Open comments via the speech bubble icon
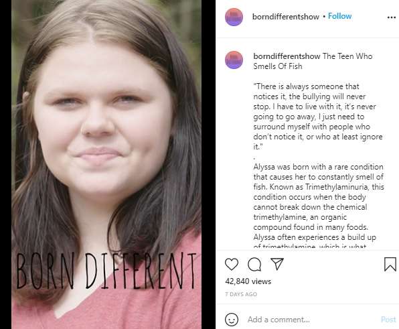The height and width of the screenshot is (329, 399). pos(254,264)
